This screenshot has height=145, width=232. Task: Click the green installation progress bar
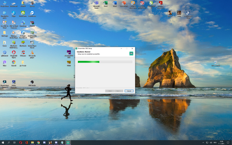(105, 62)
